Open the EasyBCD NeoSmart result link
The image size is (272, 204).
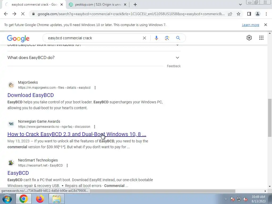[18, 173]
